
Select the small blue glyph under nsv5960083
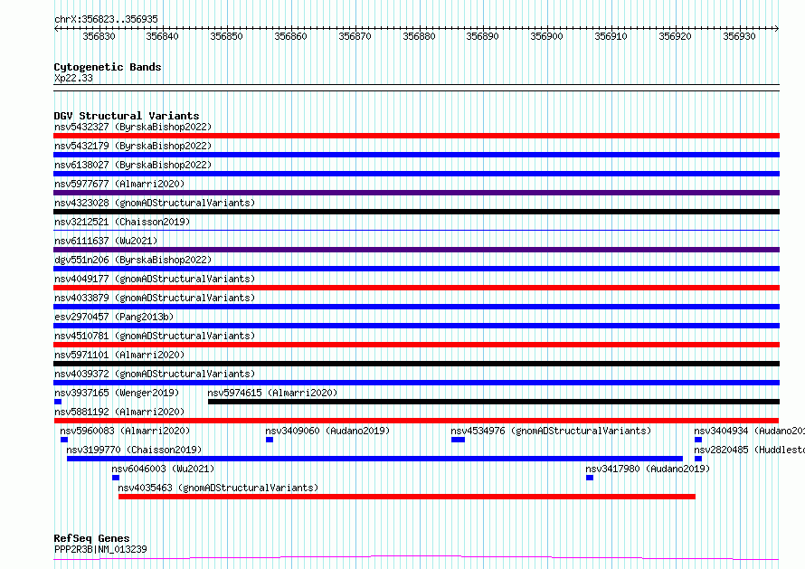point(64,440)
